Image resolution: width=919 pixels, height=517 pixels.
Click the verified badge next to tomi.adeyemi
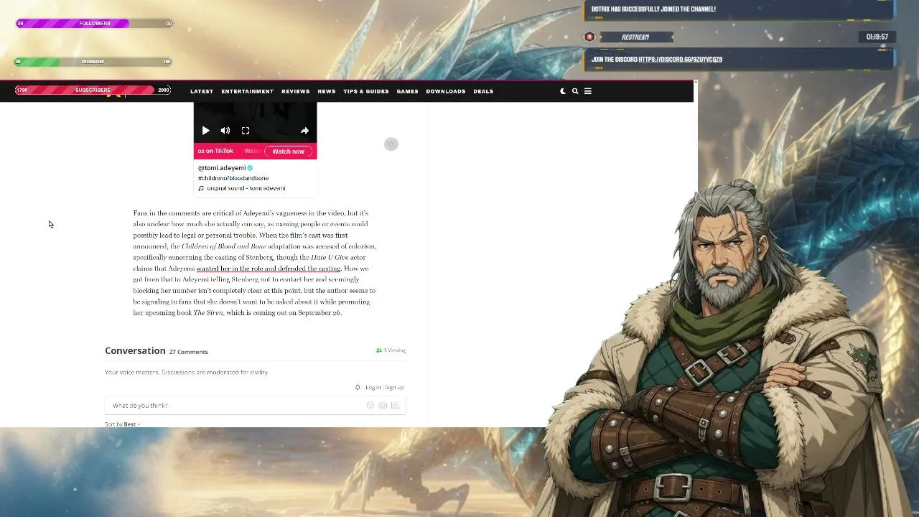(x=250, y=168)
